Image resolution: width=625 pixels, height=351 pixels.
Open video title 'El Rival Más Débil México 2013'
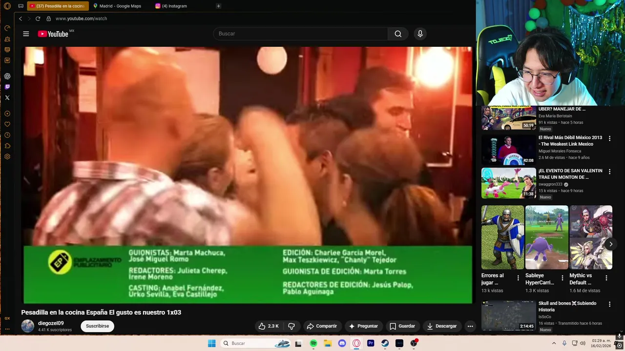click(570, 141)
